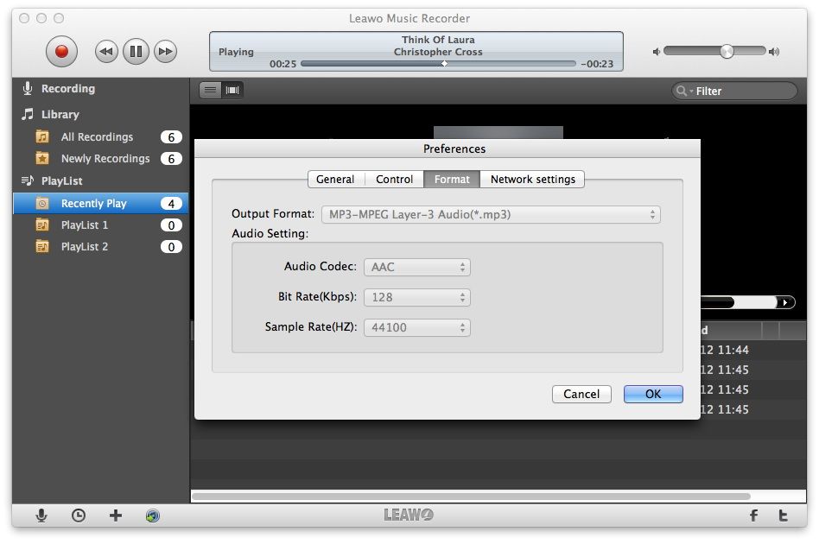Open the Audio Codec dropdown
The width and height of the screenshot is (819, 544).
pos(416,268)
